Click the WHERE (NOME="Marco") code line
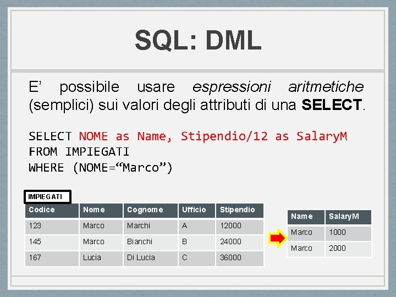 [101, 167]
